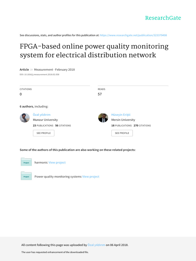Click Özal yıldırım link in the upload footer

[x=96, y=245]
